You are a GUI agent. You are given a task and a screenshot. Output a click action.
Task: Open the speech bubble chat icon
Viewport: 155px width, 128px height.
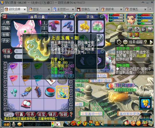pos(20,124)
